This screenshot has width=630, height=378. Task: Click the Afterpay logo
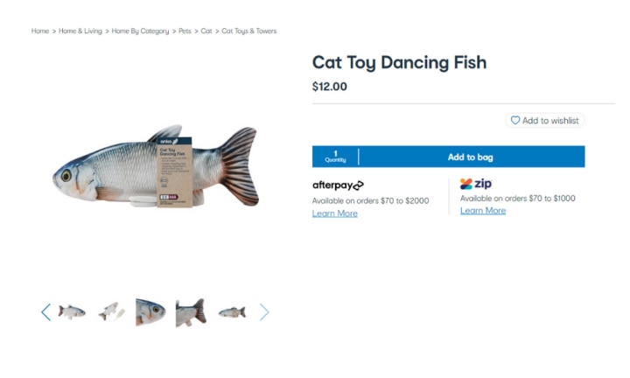[338, 185]
